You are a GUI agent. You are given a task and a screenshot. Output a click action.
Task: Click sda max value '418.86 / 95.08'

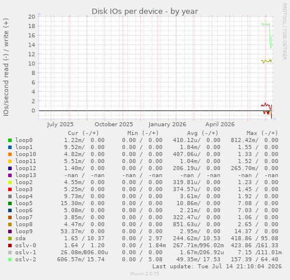point(254,238)
